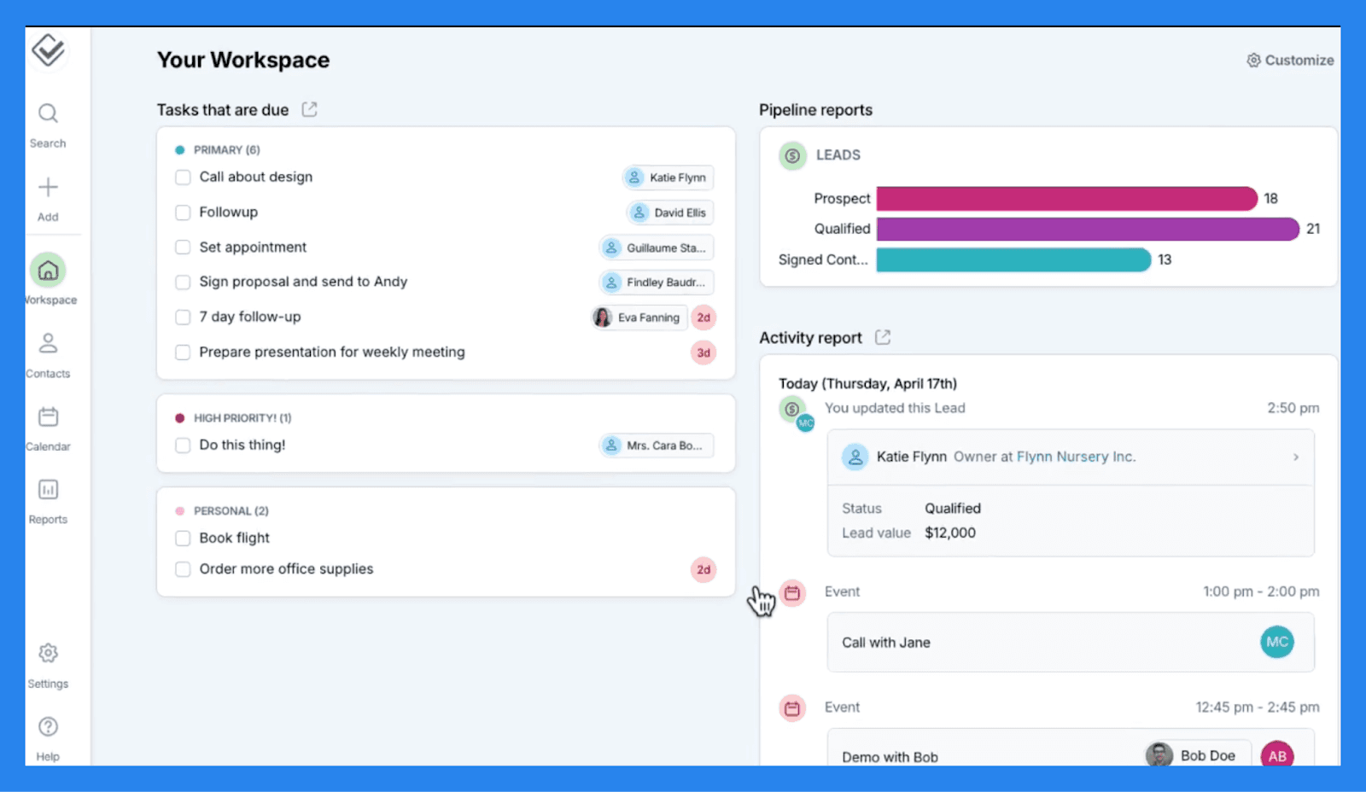Open the Demo with Bob event

(1070, 748)
